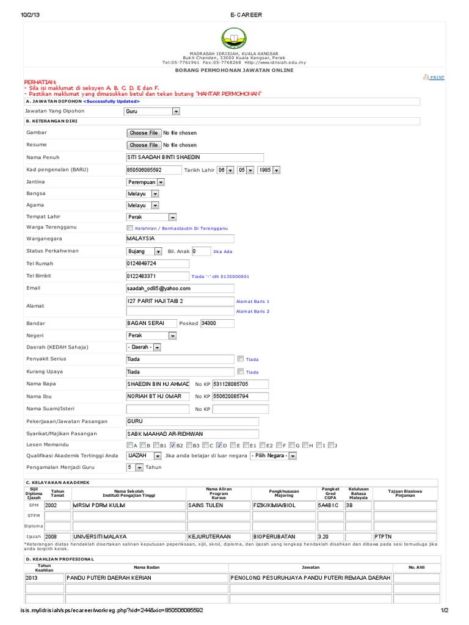Open Jawatan Yang Dipohon dropdown showing Guru
469x625 pixels.
tap(151, 112)
